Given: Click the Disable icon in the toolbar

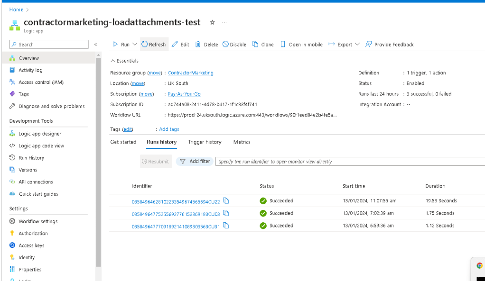Looking at the screenshot, I should pyautogui.click(x=226, y=44).
